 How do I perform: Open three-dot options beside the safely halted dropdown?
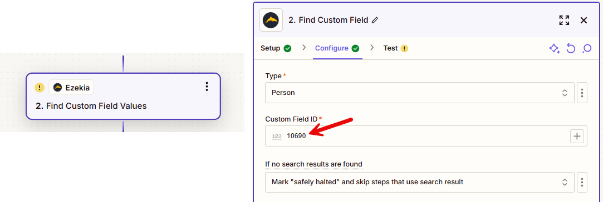click(582, 182)
